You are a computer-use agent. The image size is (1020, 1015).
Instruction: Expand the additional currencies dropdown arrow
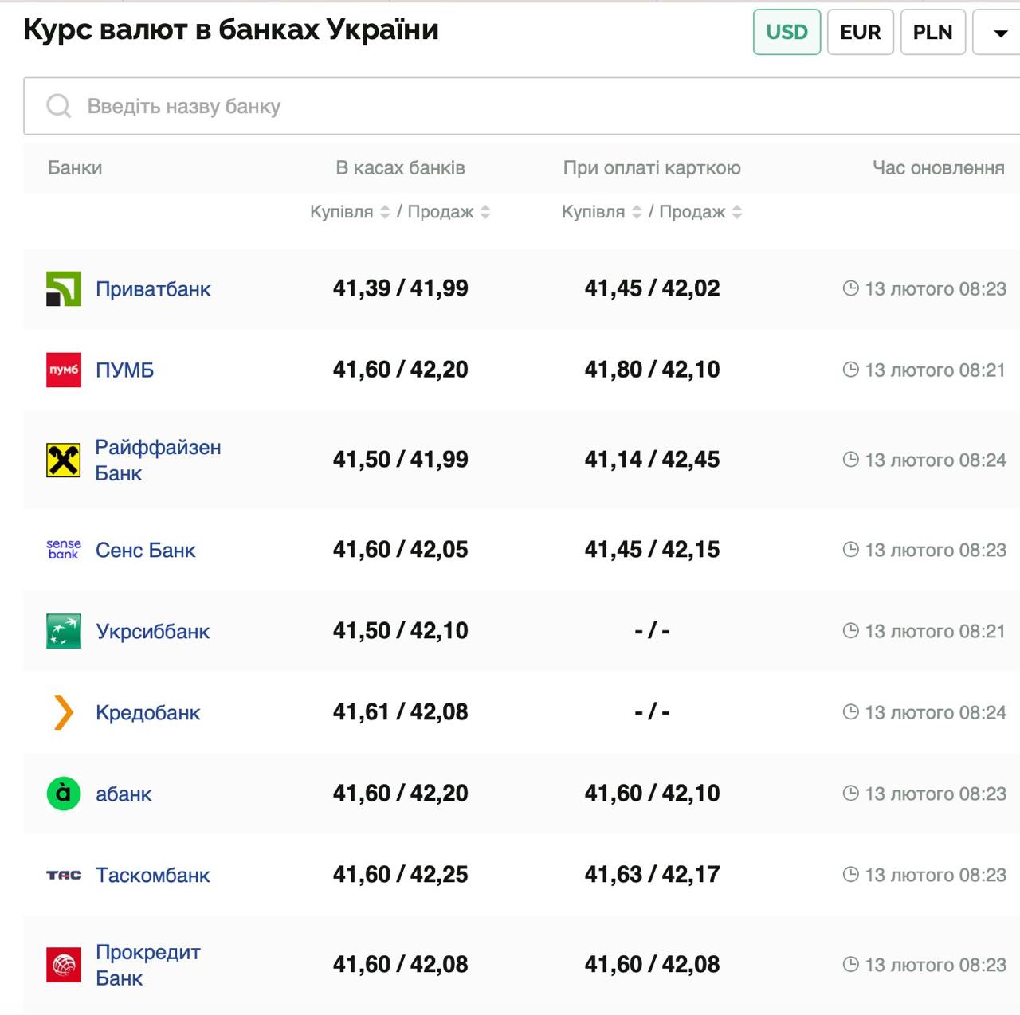pyautogui.click(x=1000, y=33)
